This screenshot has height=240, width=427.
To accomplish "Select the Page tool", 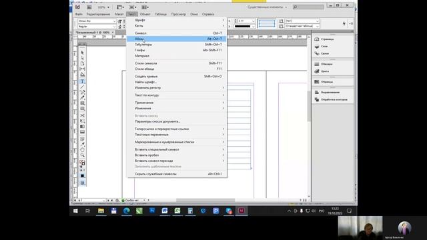I will pyautogui.click(x=82, y=63).
